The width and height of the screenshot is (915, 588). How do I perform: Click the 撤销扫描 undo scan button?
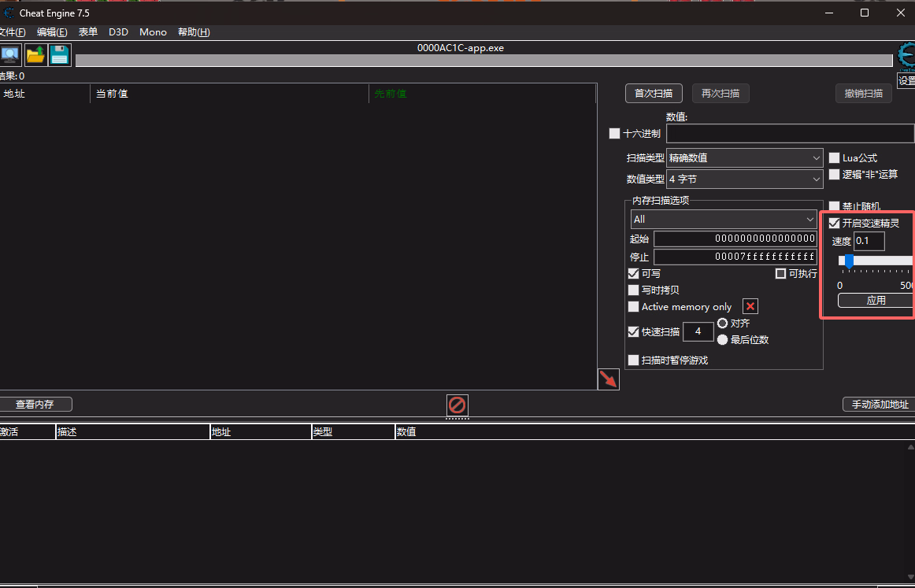pos(864,94)
